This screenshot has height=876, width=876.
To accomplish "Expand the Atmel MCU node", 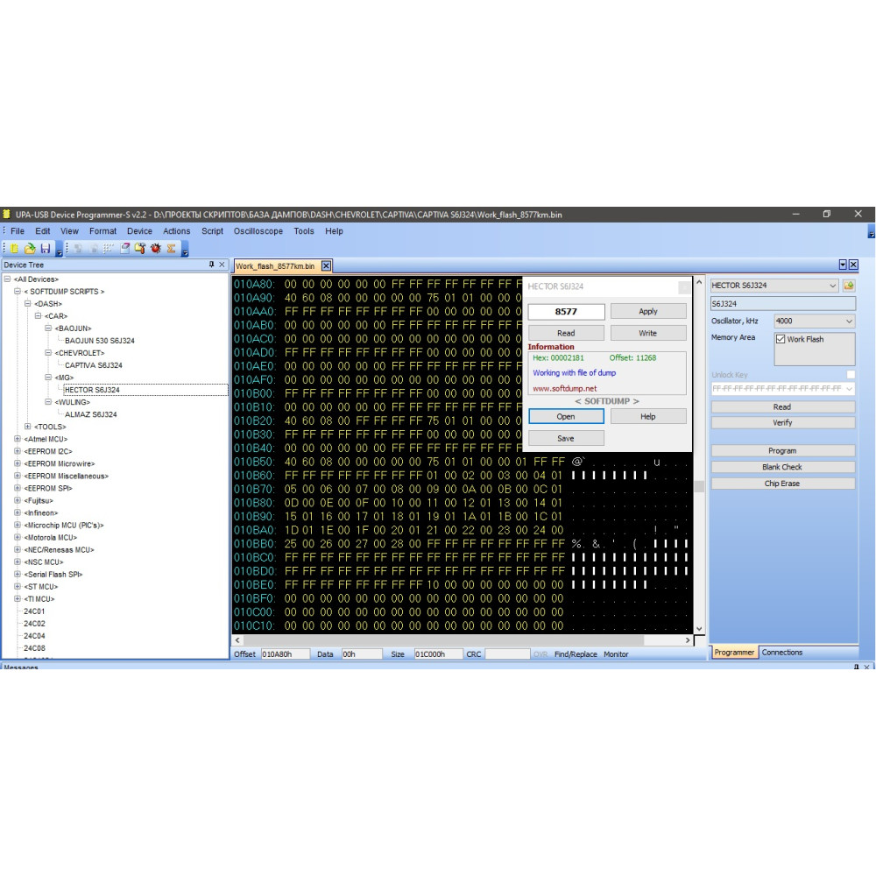I will click(18, 439).
